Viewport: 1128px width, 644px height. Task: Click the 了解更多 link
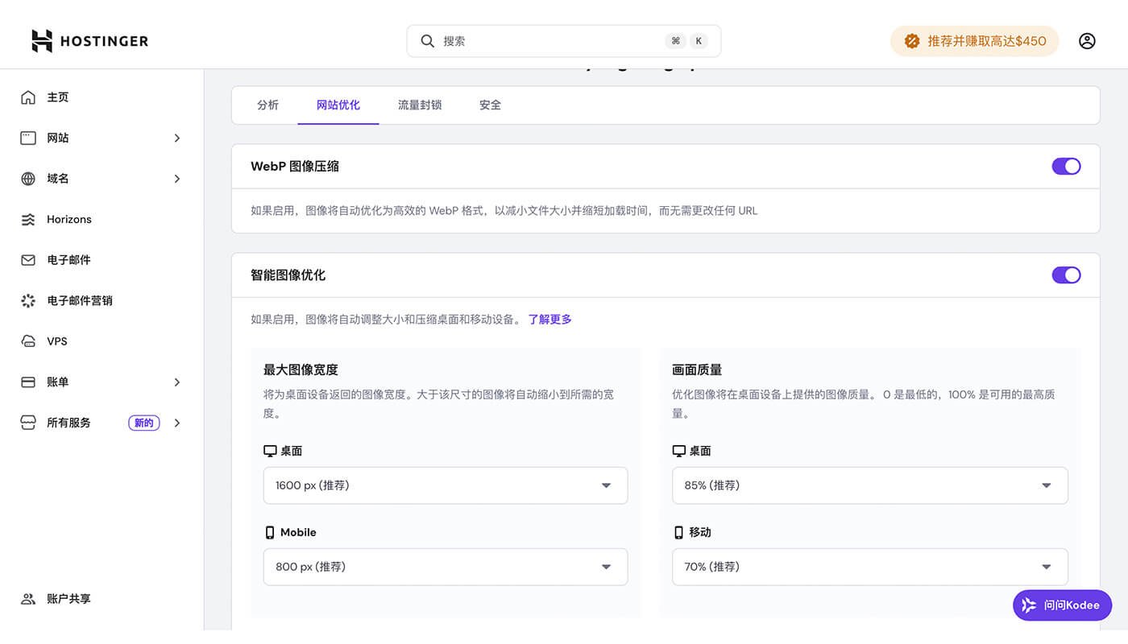coord(549,319)
